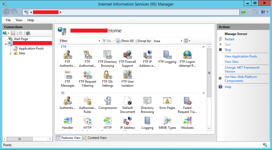Open the File menu
This screenshot has width=272, height=150.
[x=8, y=20]
